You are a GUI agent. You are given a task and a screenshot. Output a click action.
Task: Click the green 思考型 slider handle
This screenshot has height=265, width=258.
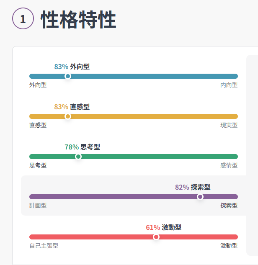pyautogui.click(x=78, y=157)
